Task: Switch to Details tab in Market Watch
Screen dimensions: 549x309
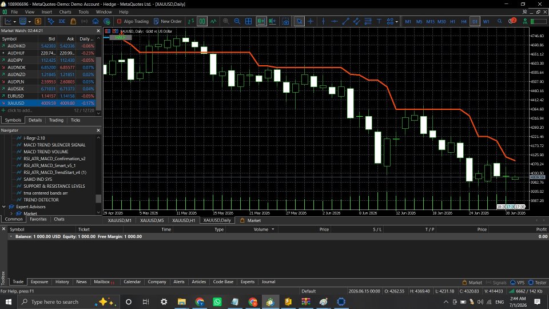Action: pyautogui.click(x=35, y=120)
